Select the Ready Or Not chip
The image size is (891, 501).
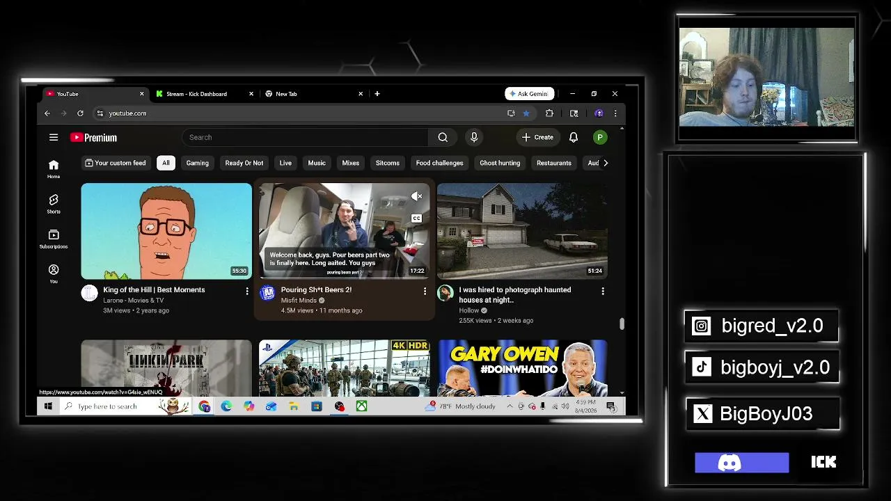244,163
